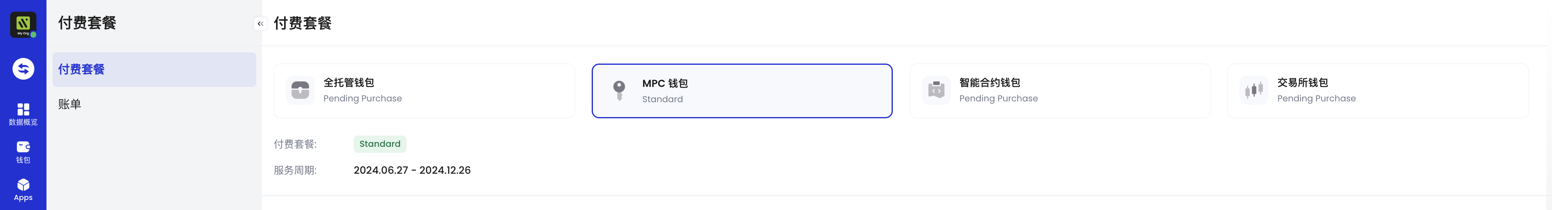1552x210 pixels.
Task: Select the 交易所钱包 plan card
Action: tap(1378, 91)
